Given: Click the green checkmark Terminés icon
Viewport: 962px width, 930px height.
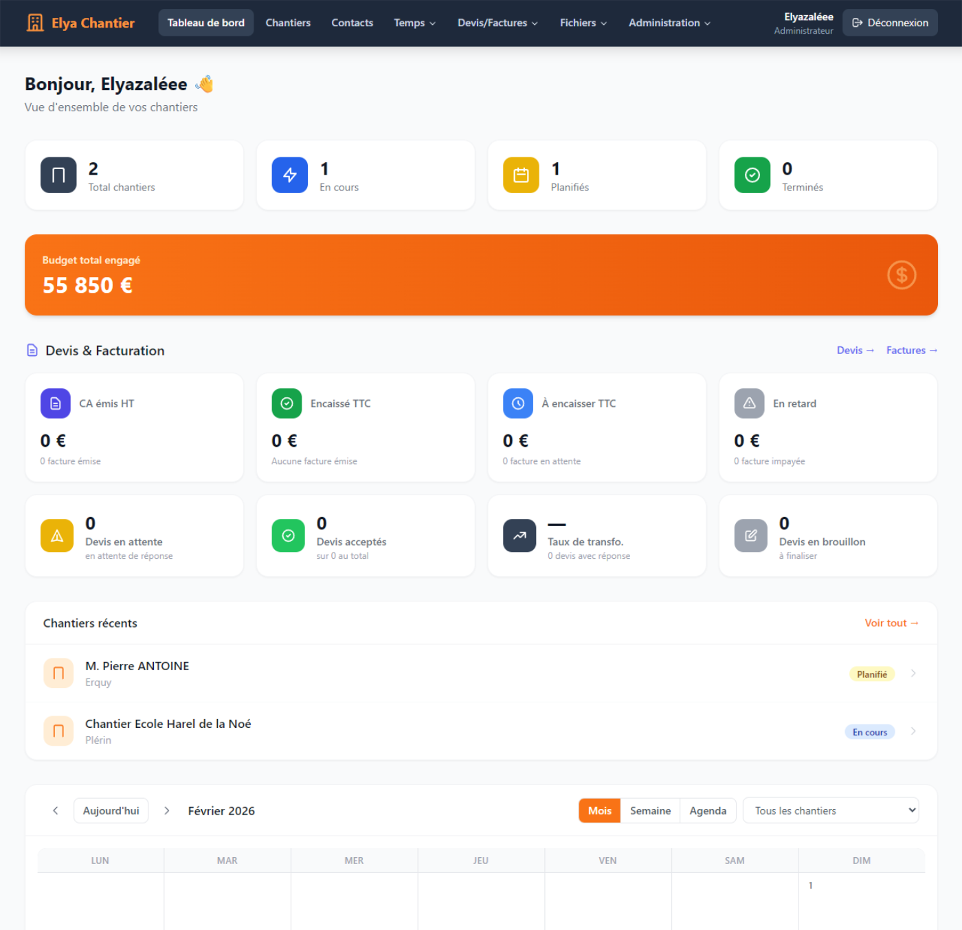Looking at the screenshot, I should pos(752,175).
